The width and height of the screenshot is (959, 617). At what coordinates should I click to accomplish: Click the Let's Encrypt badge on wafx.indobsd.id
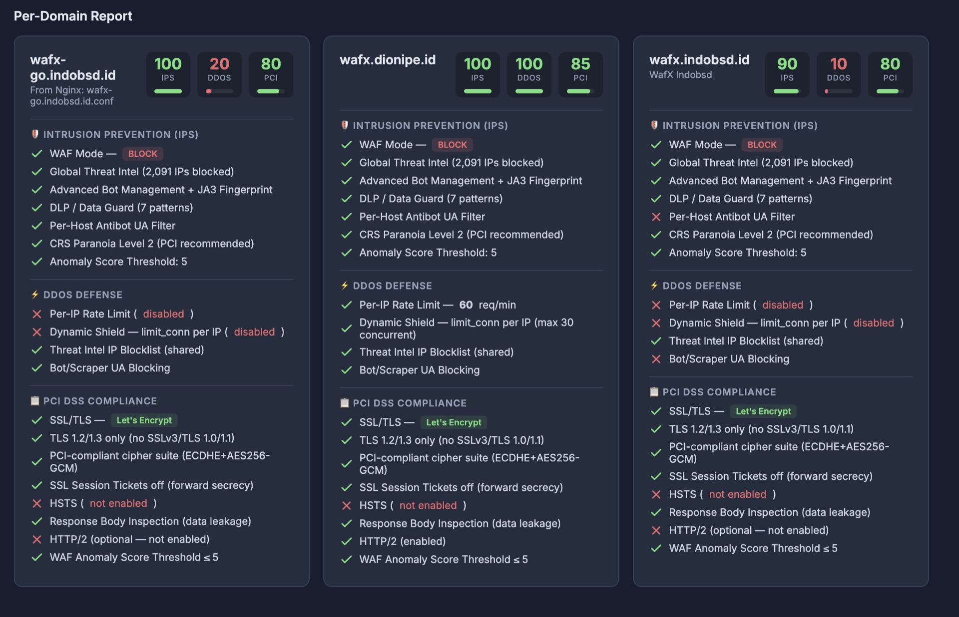coord(763,411)
